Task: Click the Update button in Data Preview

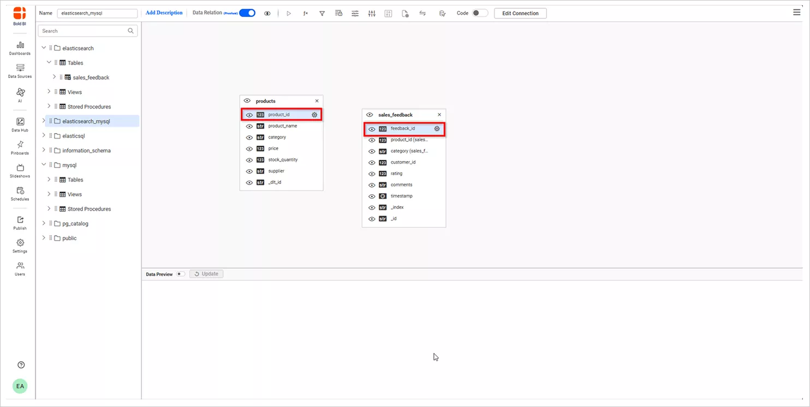Action: point(206,274)
